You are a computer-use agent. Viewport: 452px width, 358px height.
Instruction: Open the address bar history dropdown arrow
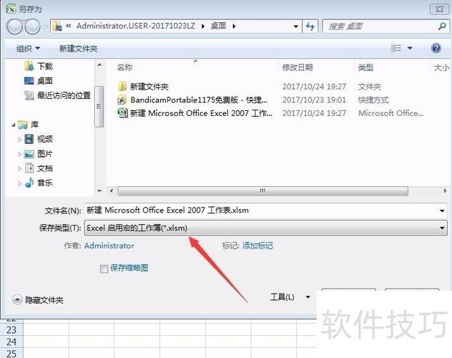[295, 26]
